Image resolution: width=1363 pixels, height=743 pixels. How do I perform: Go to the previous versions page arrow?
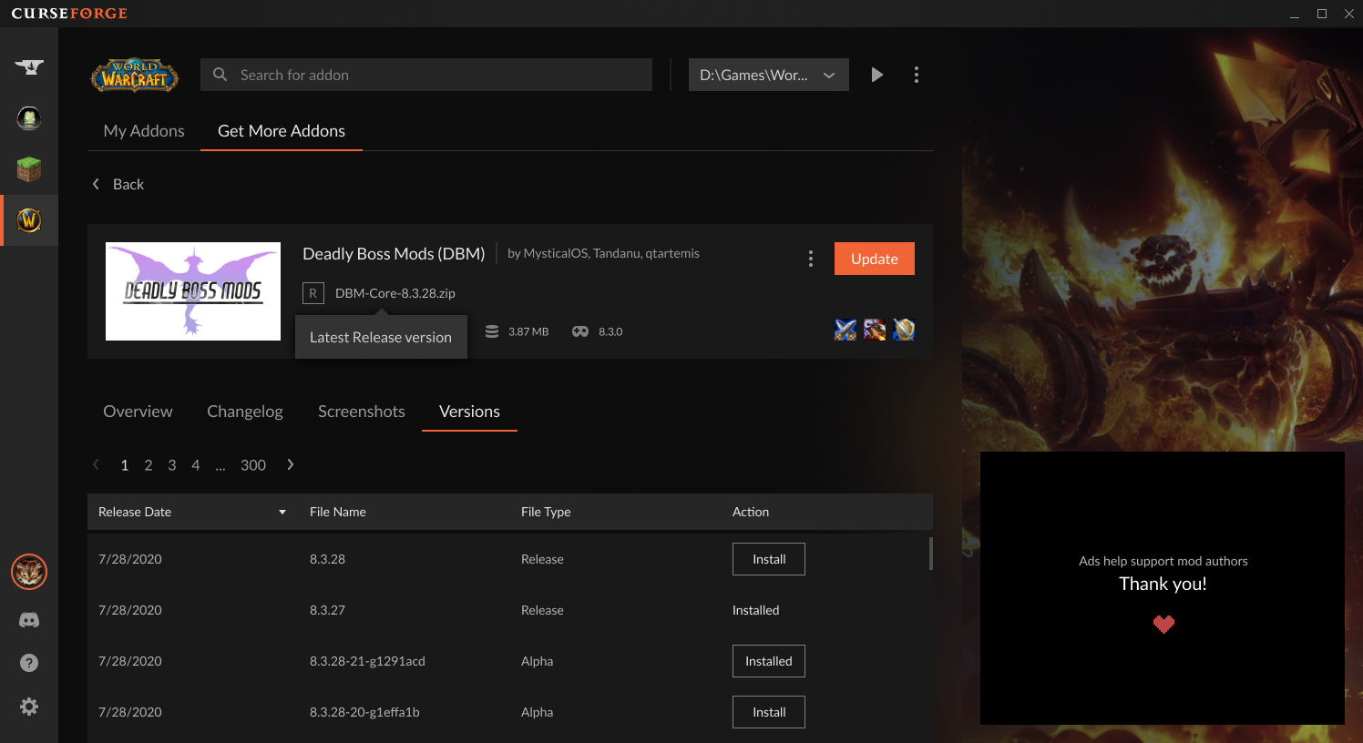[96, 464]
